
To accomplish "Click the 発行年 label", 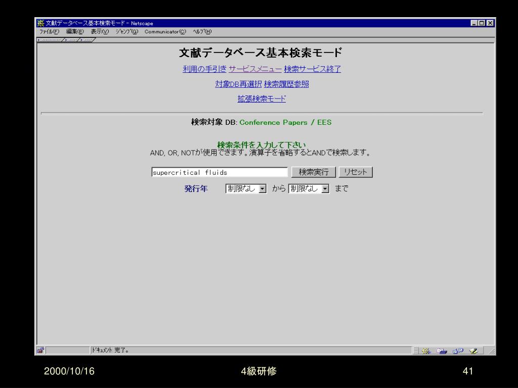I will 196,189.
